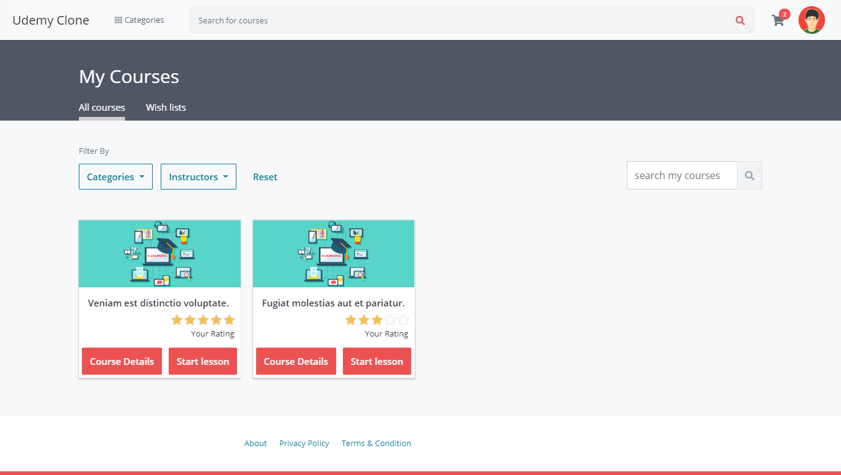841x475 pixels.
Task: Focus the Search for courses field
Action: (462, 20)
